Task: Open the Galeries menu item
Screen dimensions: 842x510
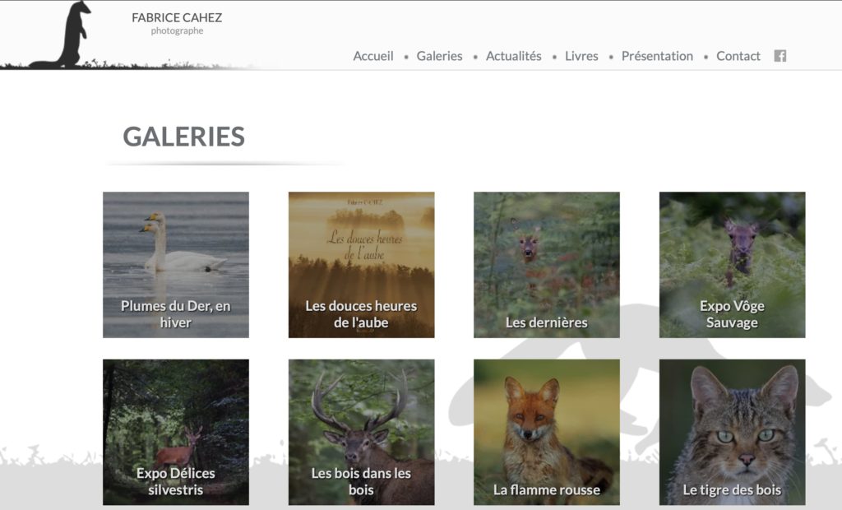Action: [x=439, y=56]
